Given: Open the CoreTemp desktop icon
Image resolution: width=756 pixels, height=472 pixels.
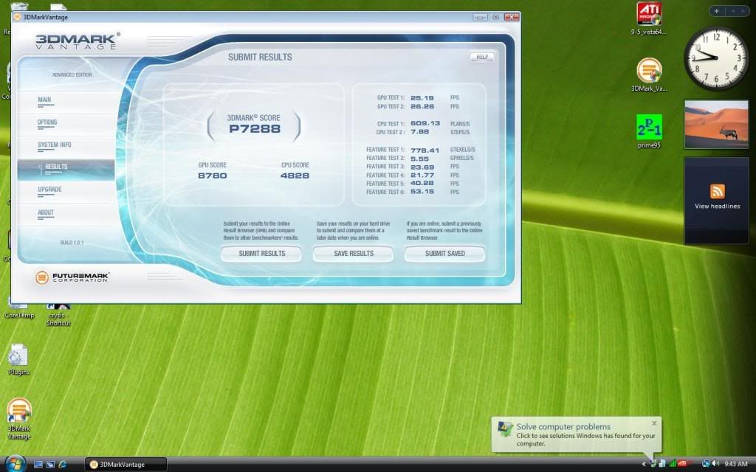Looking at the screenshot, I should tap(19, 312).
